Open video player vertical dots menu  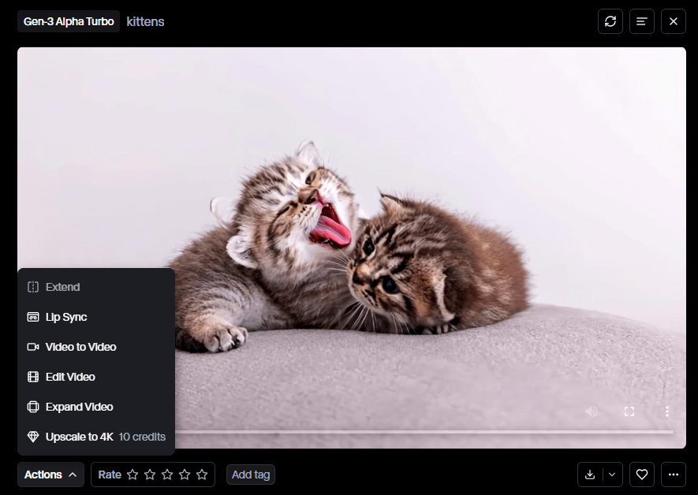pyautogui.click(x=666, y=411)
